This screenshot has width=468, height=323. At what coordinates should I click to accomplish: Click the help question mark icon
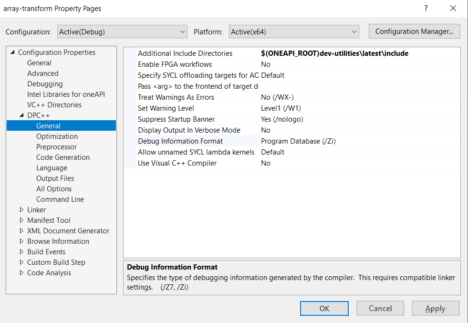click(x=426, y=8)
